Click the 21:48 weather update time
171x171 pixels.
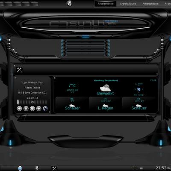pyautogui.click(x=153, y=80)
